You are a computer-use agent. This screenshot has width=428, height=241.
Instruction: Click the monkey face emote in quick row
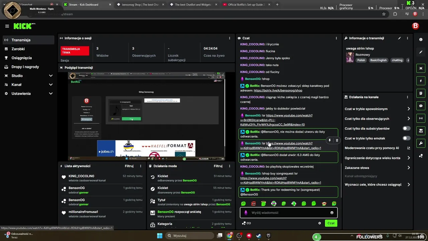click(x=324, y=204)
